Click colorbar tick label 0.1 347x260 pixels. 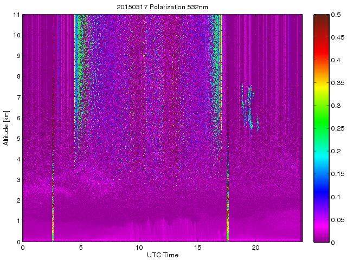click(336, 197)
